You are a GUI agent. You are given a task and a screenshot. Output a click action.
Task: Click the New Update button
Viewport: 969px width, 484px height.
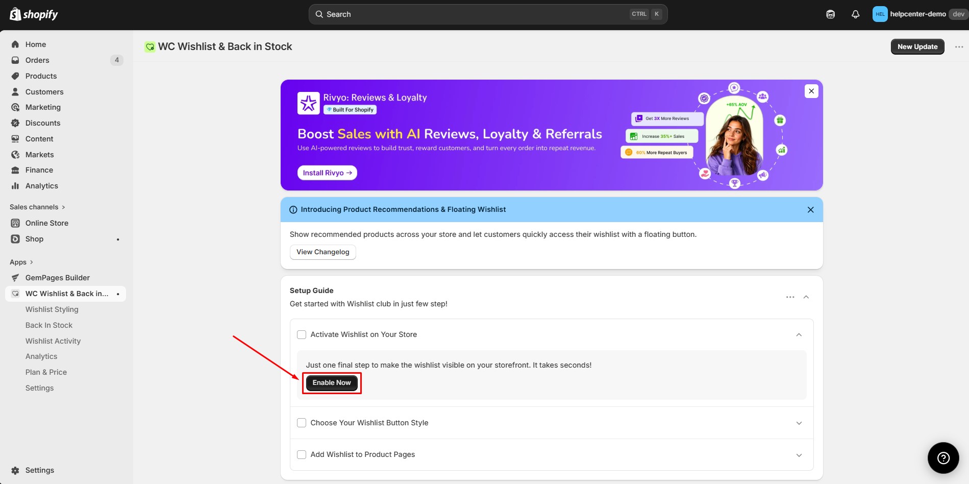917,46
